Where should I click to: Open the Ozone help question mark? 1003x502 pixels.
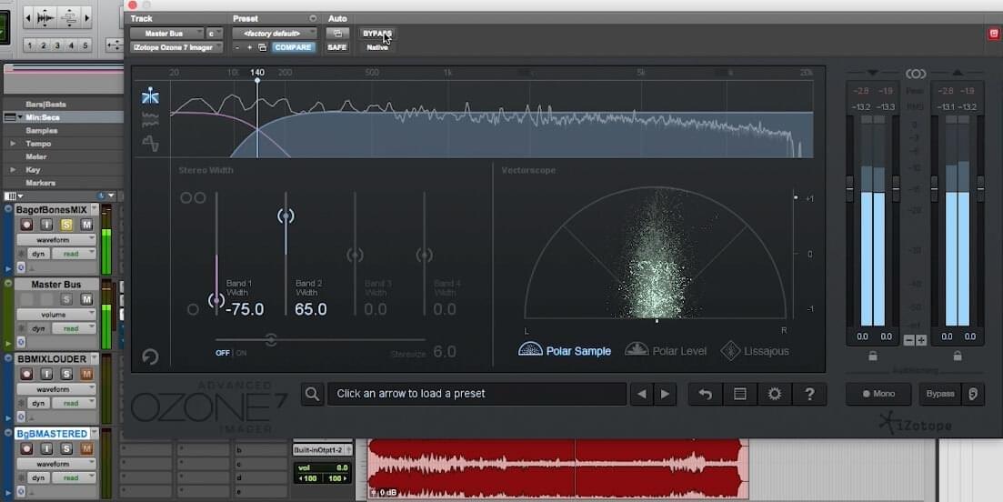click(x=809, y=394)
